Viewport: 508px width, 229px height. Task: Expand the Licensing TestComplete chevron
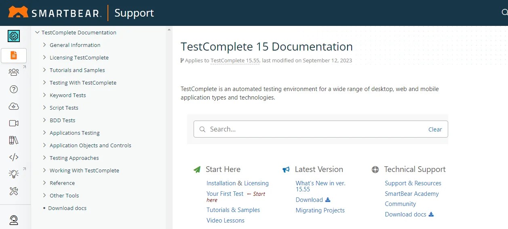44,57
